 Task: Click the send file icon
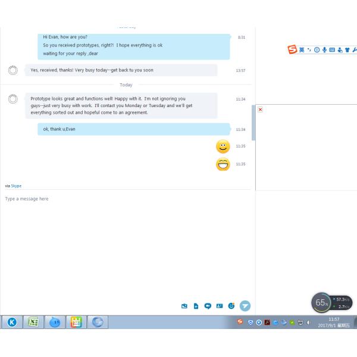196,306
